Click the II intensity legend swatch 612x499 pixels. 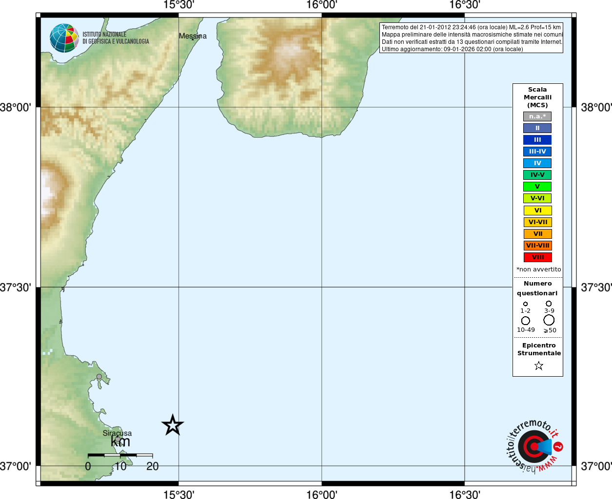[x=537, y=128]
